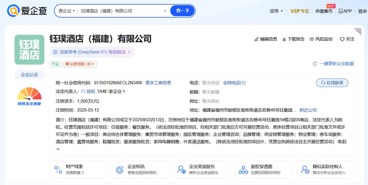Open the 疑似实际控制人 card title
The height and width of the screenshot is (185, 368).
[328, 167]
